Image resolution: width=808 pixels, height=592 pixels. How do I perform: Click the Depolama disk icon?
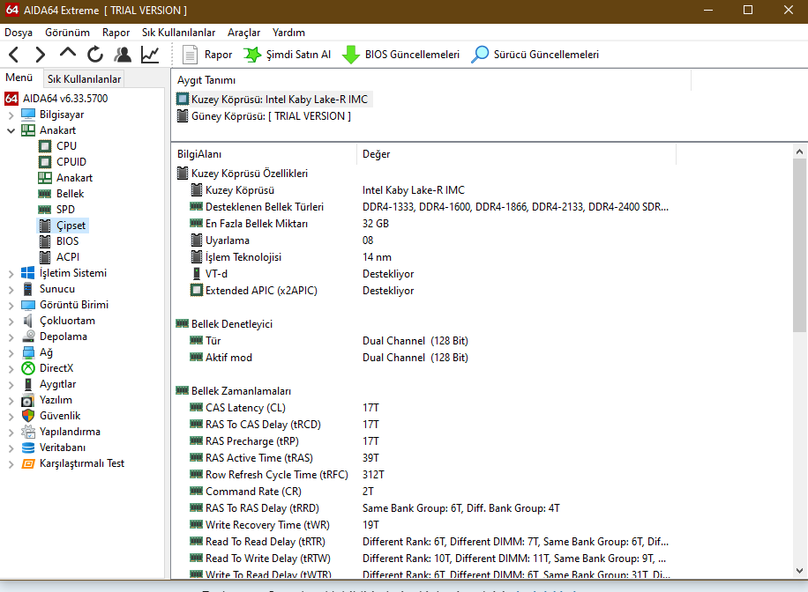click(28, 337)
